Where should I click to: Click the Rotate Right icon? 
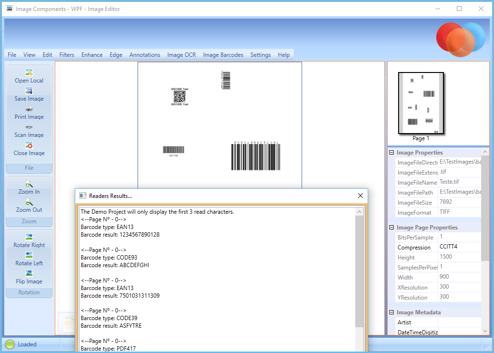(x=29, y=237)
